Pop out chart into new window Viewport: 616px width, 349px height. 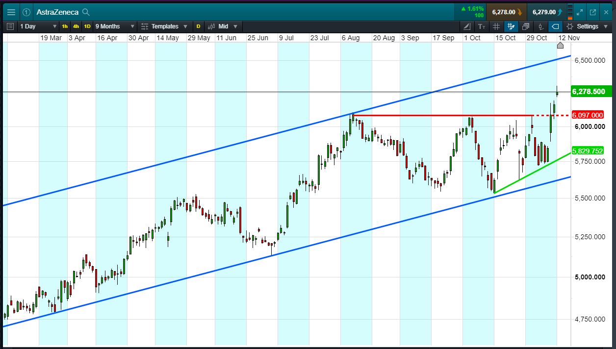pos(592,12)
